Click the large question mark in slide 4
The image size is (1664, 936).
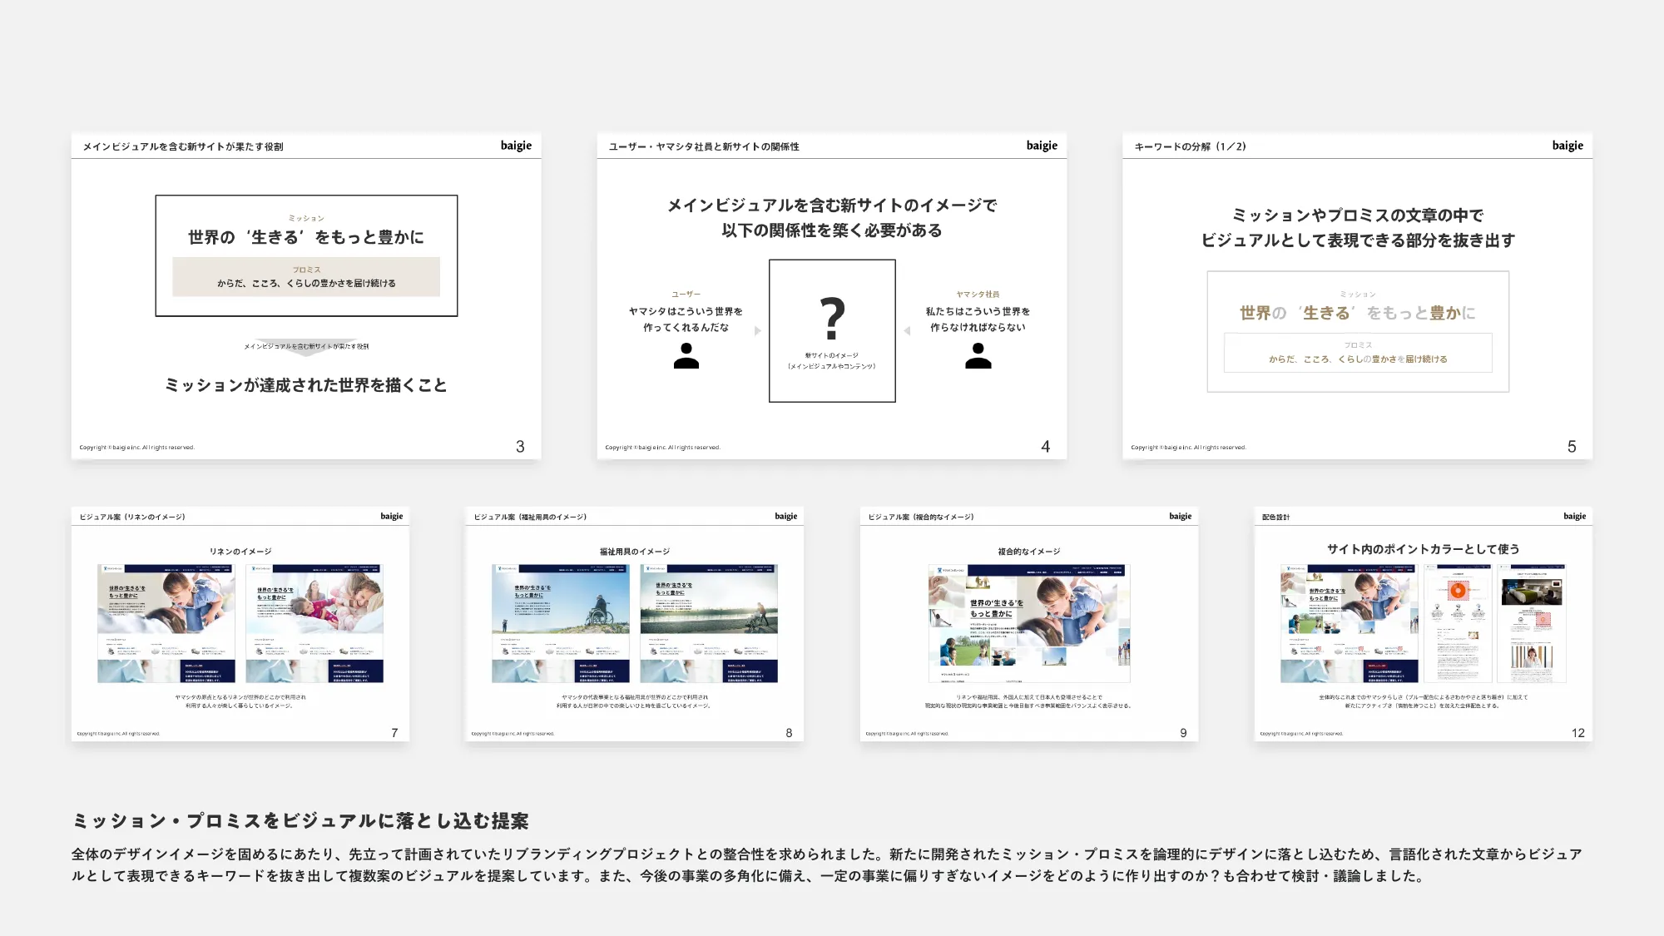pos(832,319)
